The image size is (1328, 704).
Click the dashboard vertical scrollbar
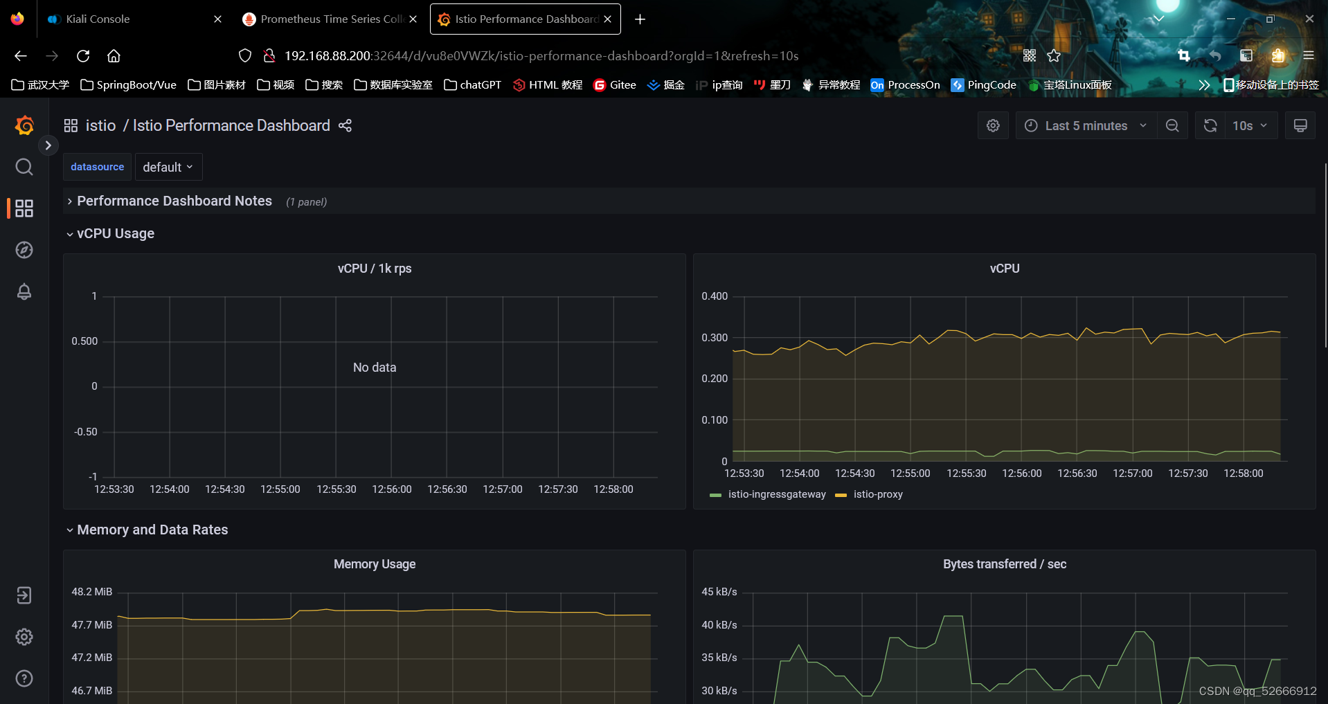[1325, 256]
